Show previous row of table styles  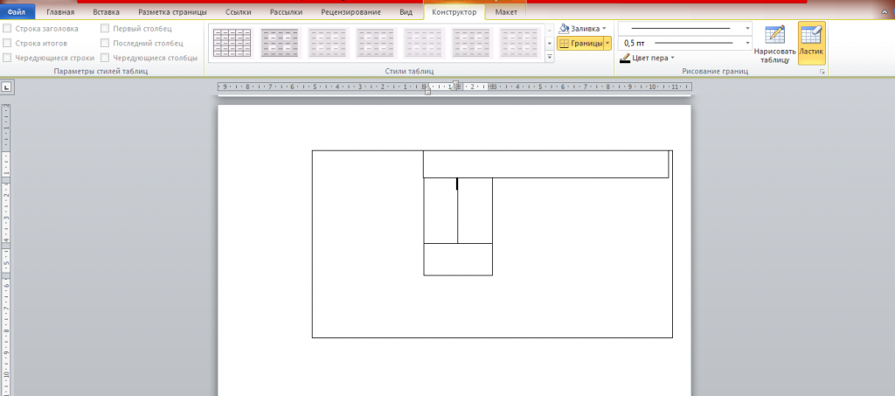click(550, 29)
